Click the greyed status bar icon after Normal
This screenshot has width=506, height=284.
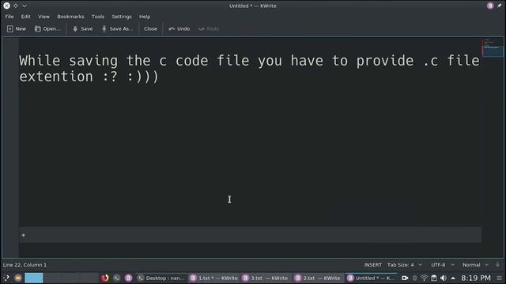(497, 265)
